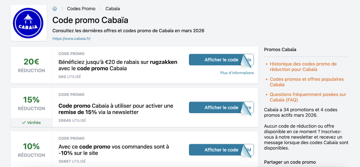Select the Cabaïa breadcrumb entry

(112, 9)
